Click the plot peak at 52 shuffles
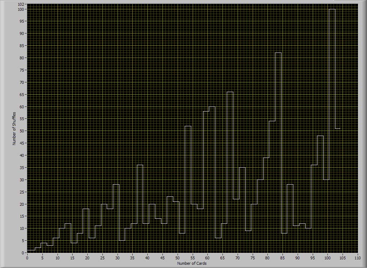The image size is (367, 268). point(188,126)
